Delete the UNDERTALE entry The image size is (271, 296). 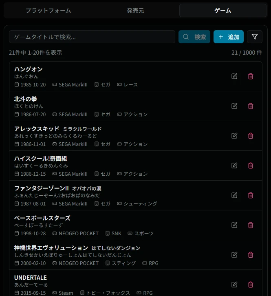point(251,285)
